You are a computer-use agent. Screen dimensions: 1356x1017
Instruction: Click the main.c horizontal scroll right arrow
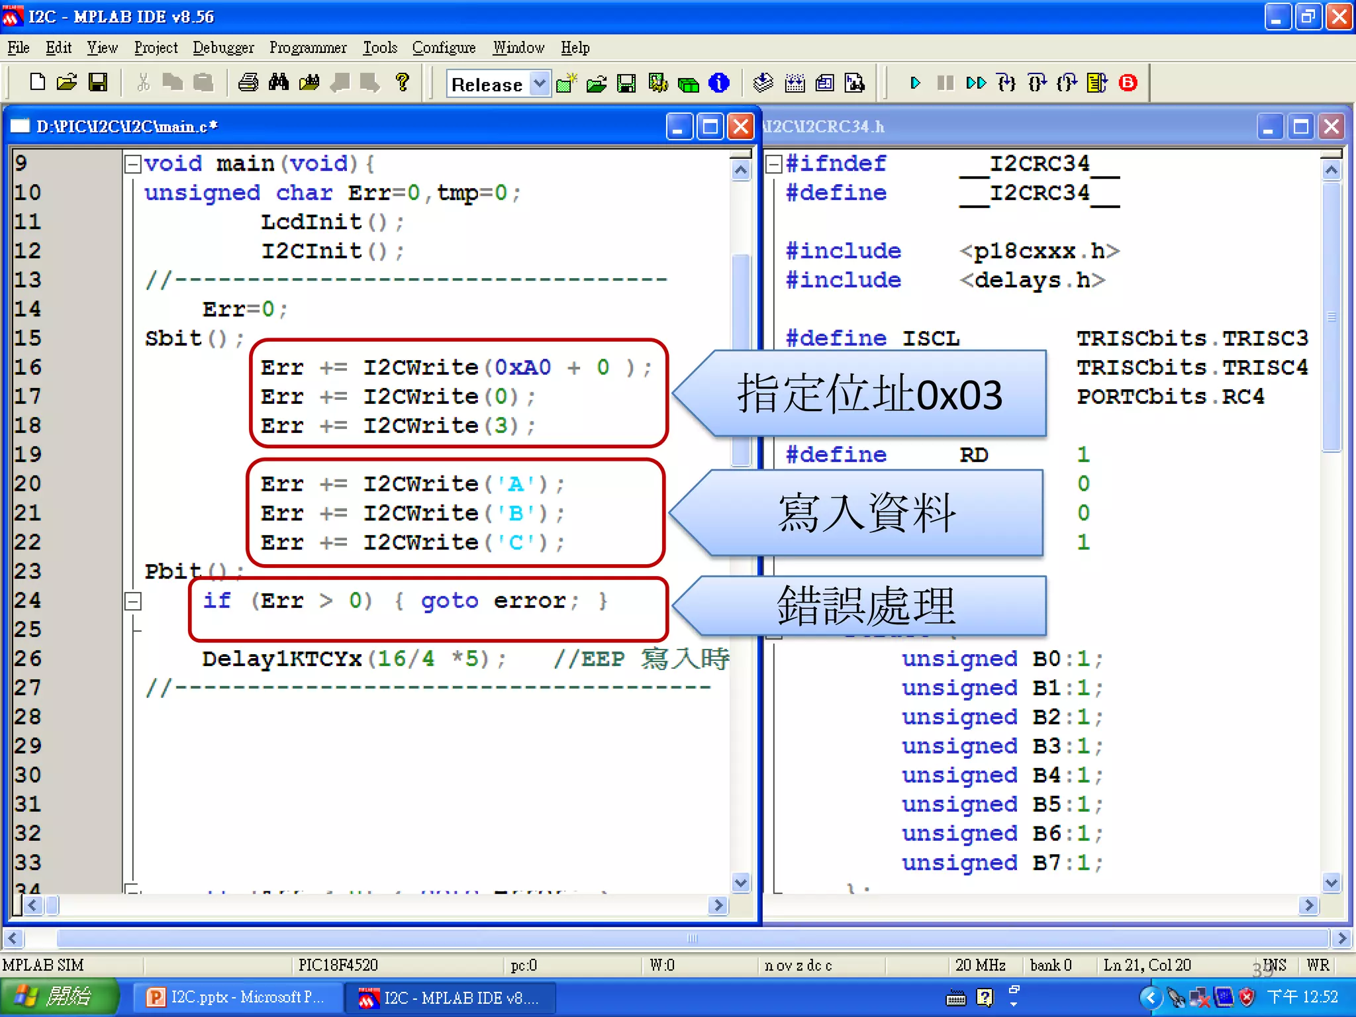pos(717,905)
